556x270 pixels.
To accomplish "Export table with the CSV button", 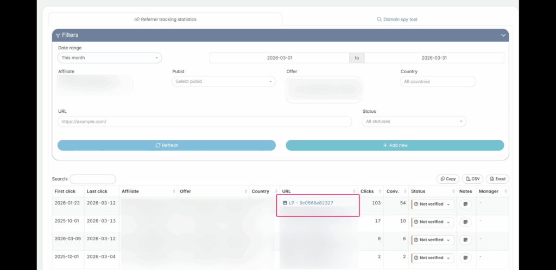I will click(x=472, y=179).
